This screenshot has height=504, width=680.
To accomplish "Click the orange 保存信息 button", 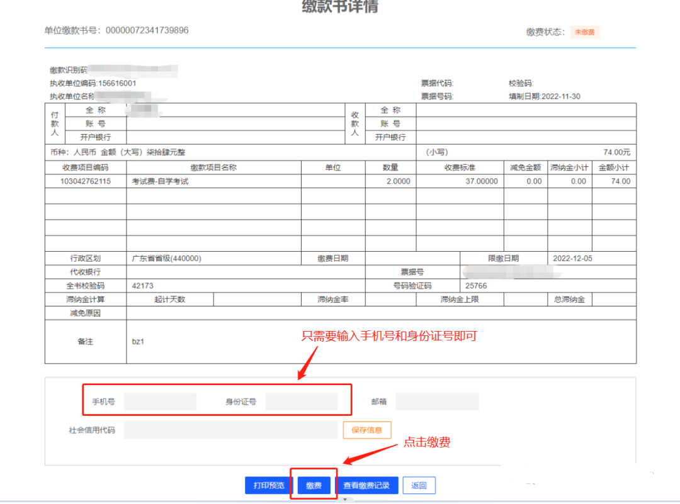I will pyautogui.click(x=367, y=430).
